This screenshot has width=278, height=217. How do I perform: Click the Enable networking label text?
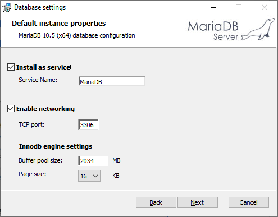click(x=45, y=109)
